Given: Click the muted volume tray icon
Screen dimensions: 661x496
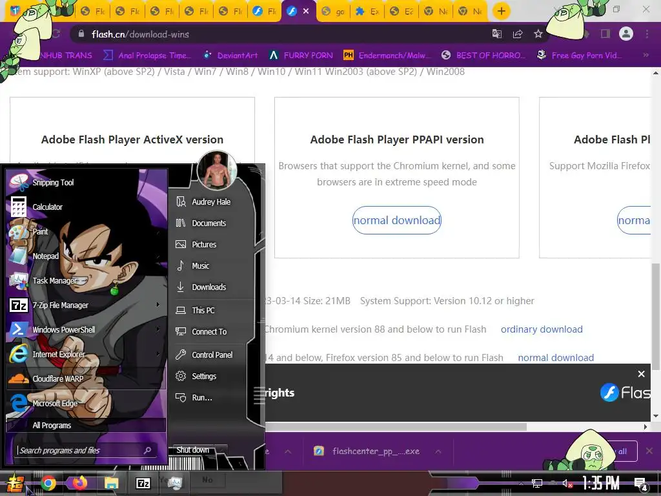Looking at the screenshot, I should point(567,484).
